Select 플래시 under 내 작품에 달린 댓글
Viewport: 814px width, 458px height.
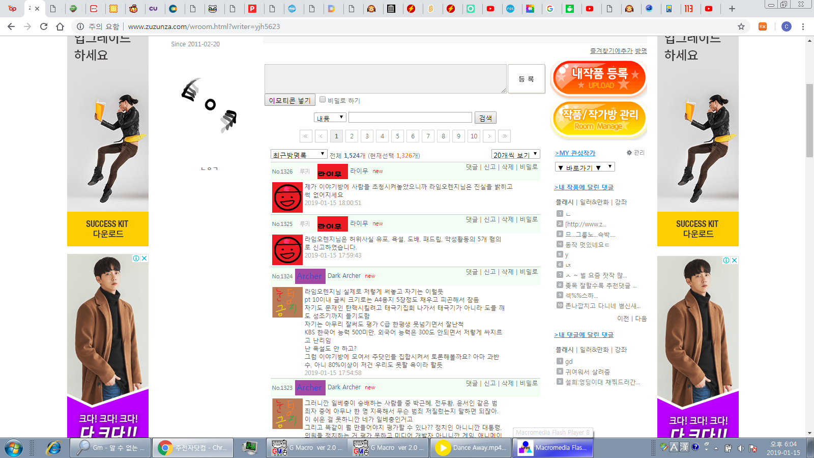pyautogui.click(x=564, y=202)
